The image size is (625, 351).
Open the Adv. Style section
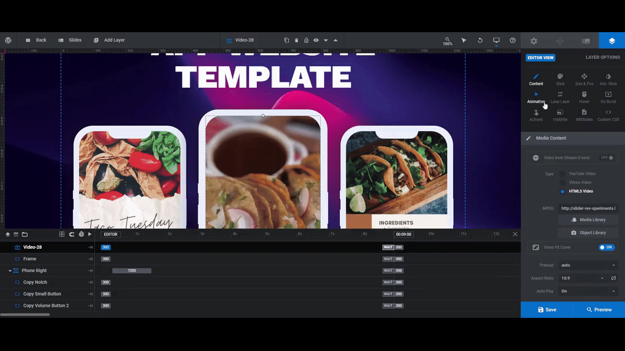point(608,79)
